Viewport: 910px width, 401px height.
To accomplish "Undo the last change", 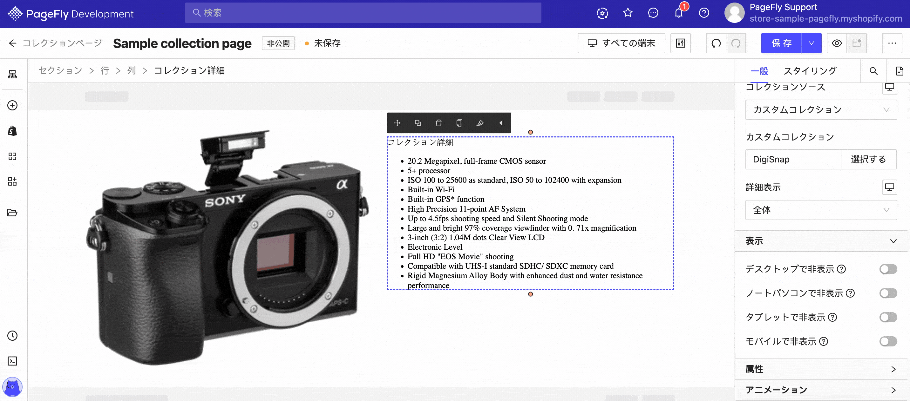I will point(716,43).
